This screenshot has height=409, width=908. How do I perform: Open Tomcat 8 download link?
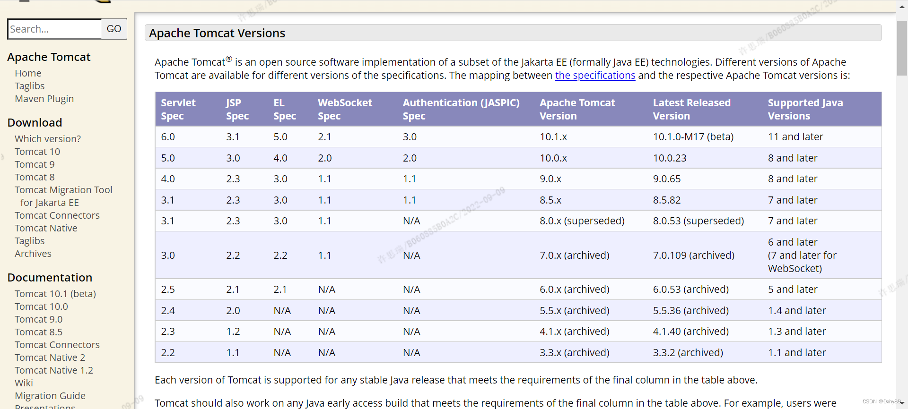pos(35,177)
